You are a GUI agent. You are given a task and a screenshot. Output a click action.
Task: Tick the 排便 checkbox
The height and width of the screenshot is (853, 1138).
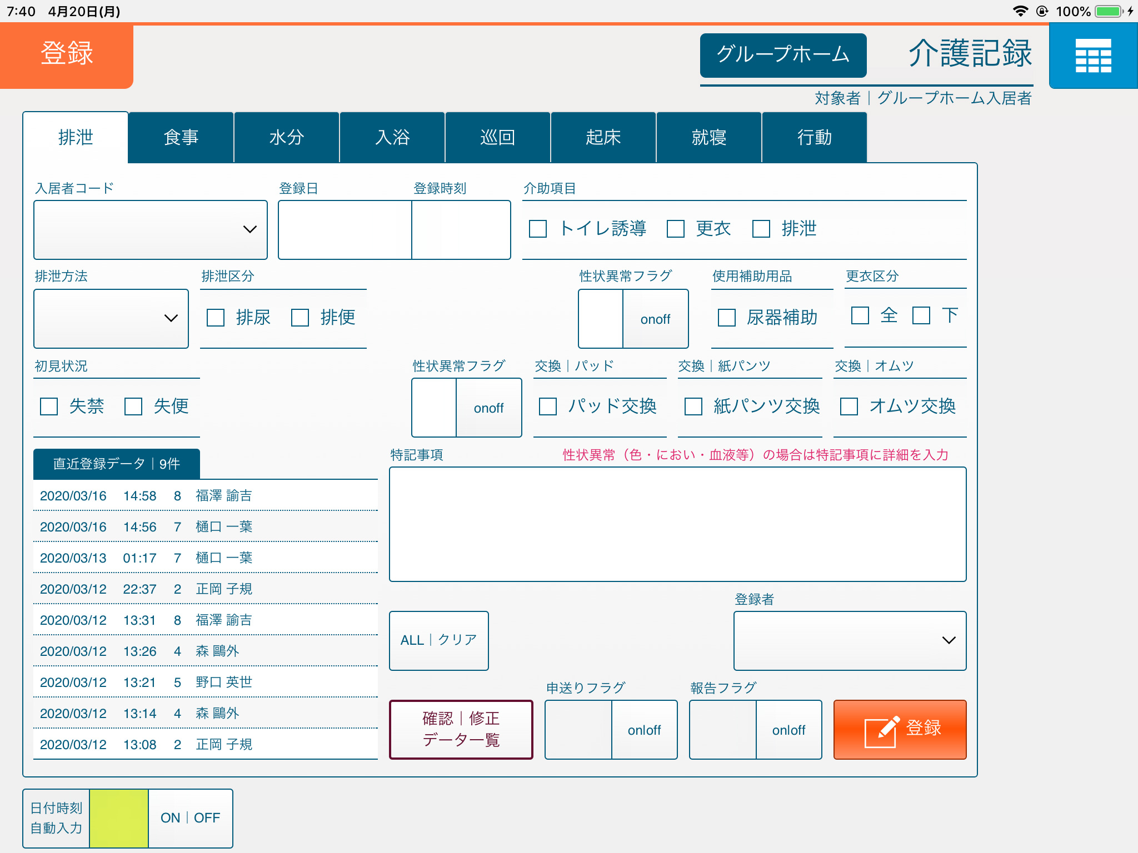click(300, 318)
